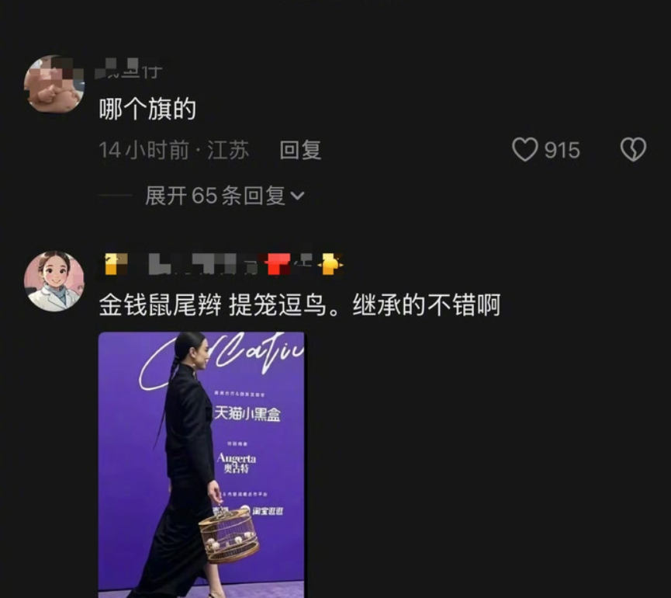671x598 pixels.
Task: Tap the broken-heart dislike icon
Action: click(633, 149)
